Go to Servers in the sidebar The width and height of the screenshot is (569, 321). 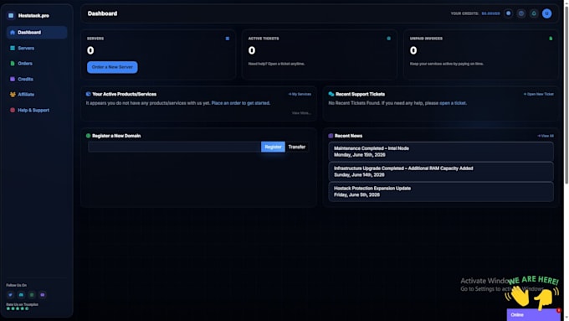pyautogui.click(x=37, y=48)
